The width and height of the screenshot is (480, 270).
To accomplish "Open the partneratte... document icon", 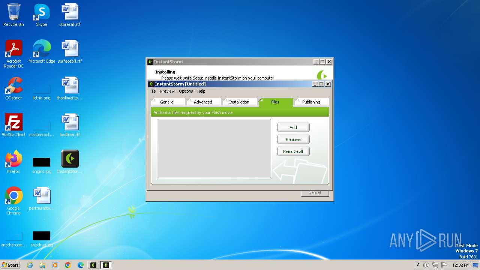I will [x=42, y=199].
